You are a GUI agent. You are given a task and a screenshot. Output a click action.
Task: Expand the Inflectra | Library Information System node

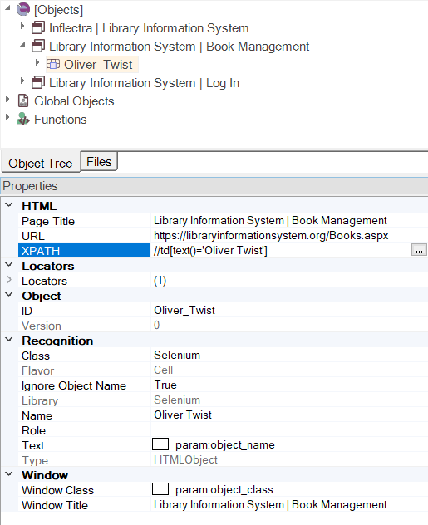pyautogui.click(x=22, y=26)
